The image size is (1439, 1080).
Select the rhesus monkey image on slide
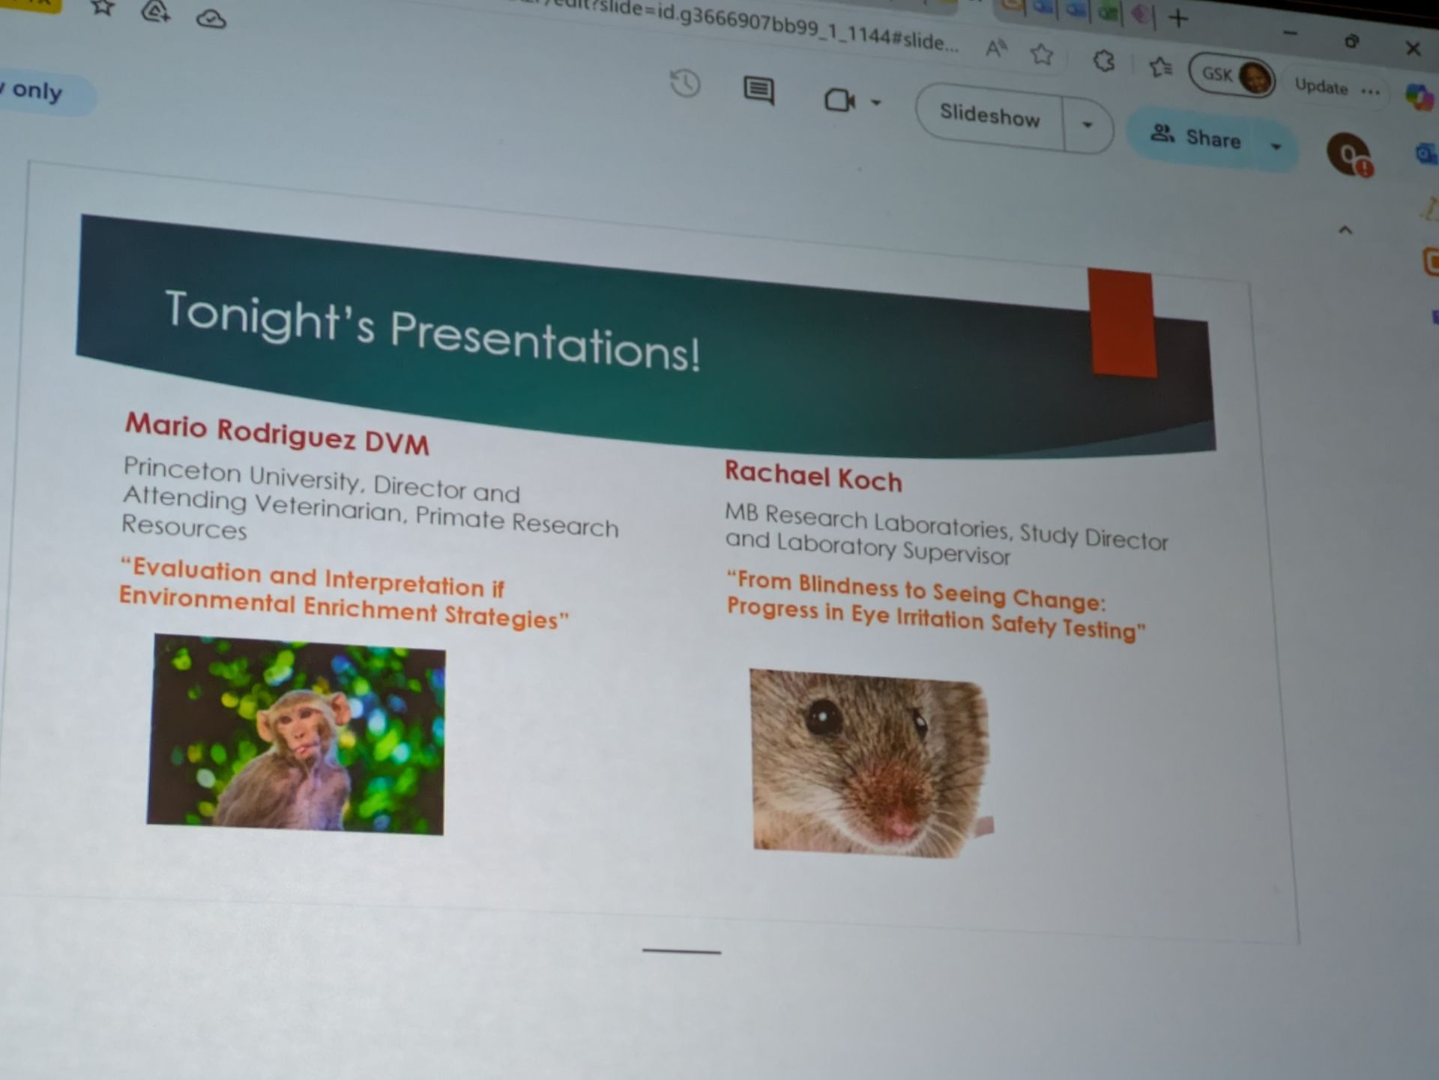coord(296,735)
